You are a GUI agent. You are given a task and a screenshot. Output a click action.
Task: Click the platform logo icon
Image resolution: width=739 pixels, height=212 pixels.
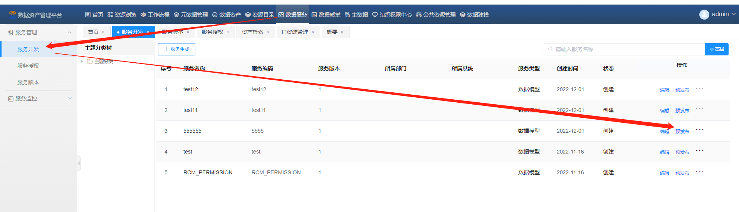(x=12, y=15)
